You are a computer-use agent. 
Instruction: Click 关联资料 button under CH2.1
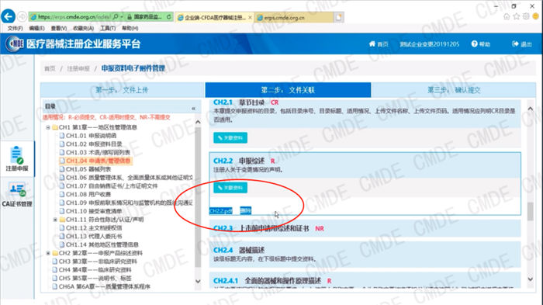(230, 137)
